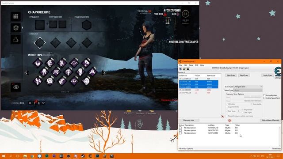The width and height of the screenshot is (283, 159).
Task: Open the loadout cube icon in game sidebar
Action: click(16, 28)
